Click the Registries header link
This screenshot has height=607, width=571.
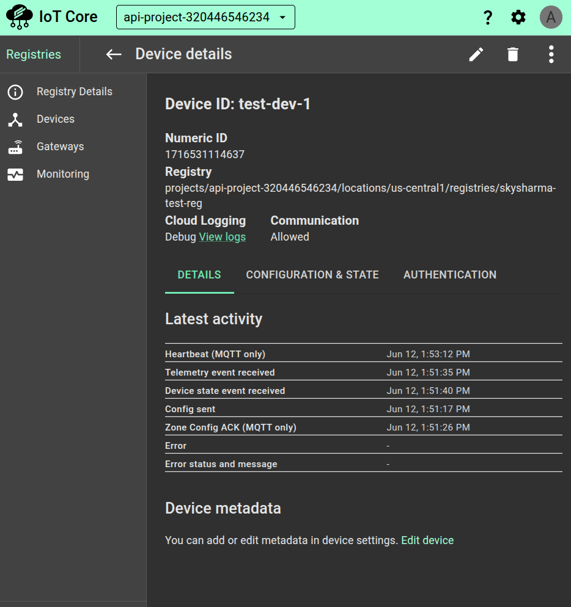point(34,54)
